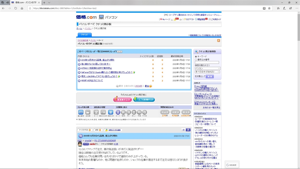The image size is (300, 169).
Task: Open すべてのサブカテゴリ dropdown
Action: (207, 72)
